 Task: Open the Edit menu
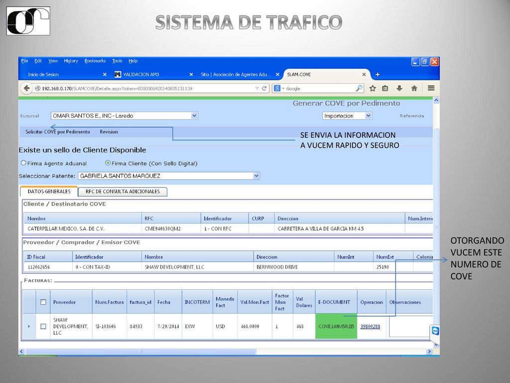(x=38, y=61)
